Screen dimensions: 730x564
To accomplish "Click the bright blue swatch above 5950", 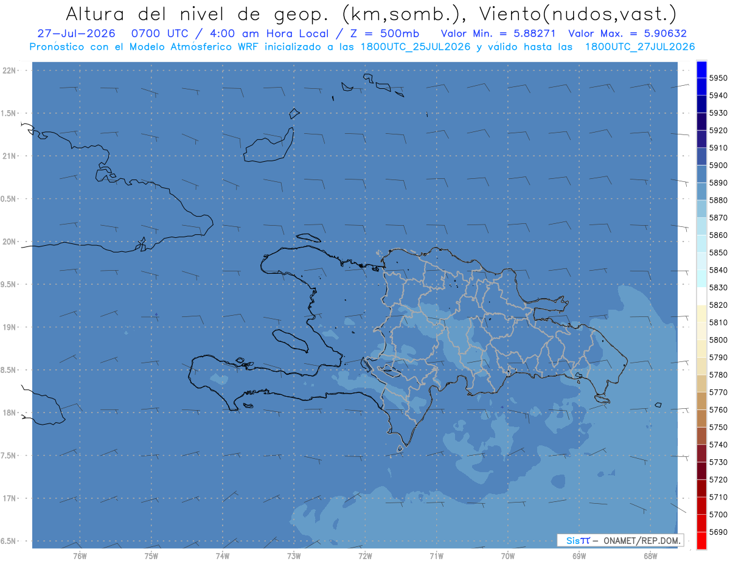I will (x=701, y=69).
